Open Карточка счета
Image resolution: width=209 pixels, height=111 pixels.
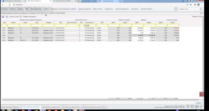[x=14, y=17]
